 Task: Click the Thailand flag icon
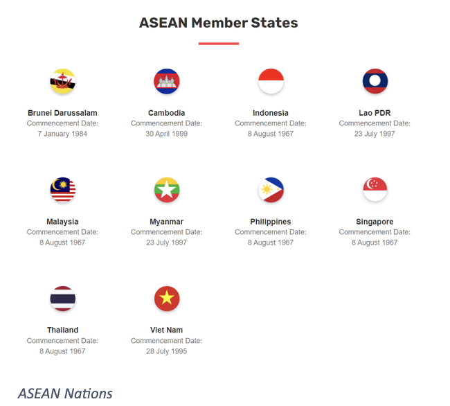coord(62,299)
